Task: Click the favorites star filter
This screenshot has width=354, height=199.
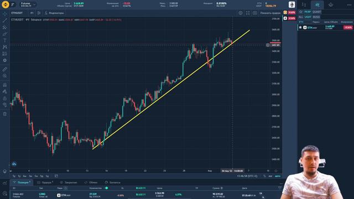Action: click(x=301, y=12)
